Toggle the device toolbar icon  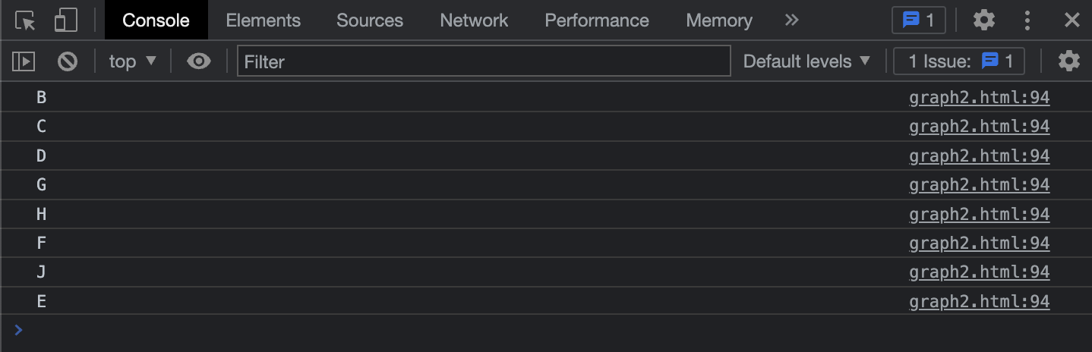coord(66,20)
